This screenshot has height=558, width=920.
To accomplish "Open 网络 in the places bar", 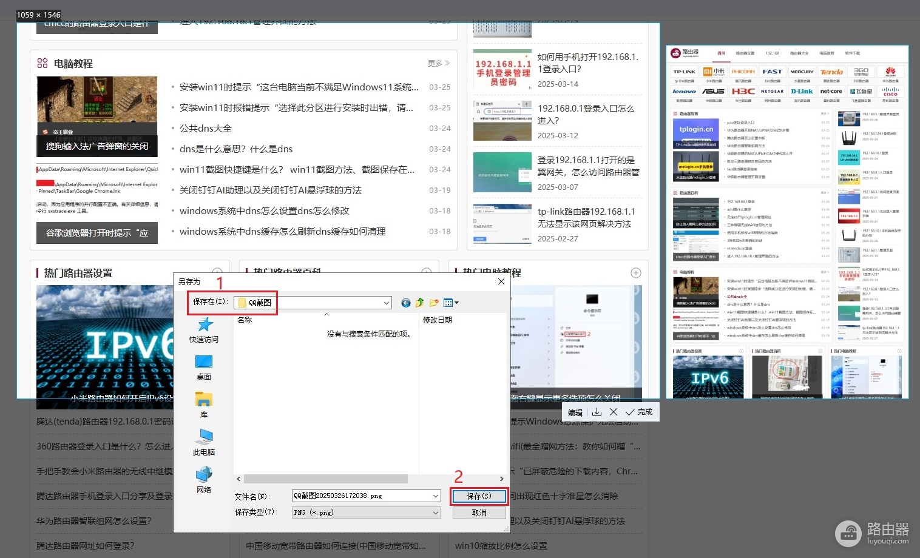I will coord(204,481).
